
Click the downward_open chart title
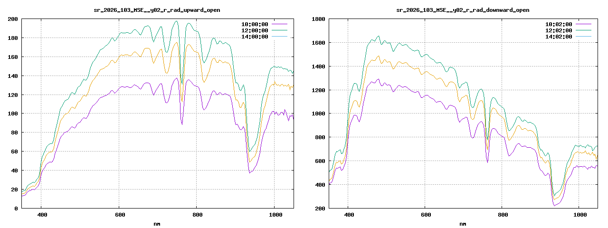point(463,10)
